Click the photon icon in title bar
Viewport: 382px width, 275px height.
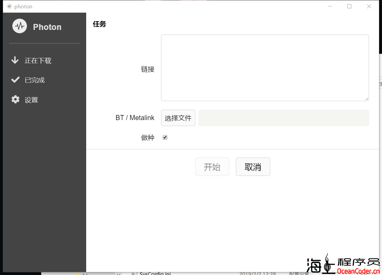[9, 7]
